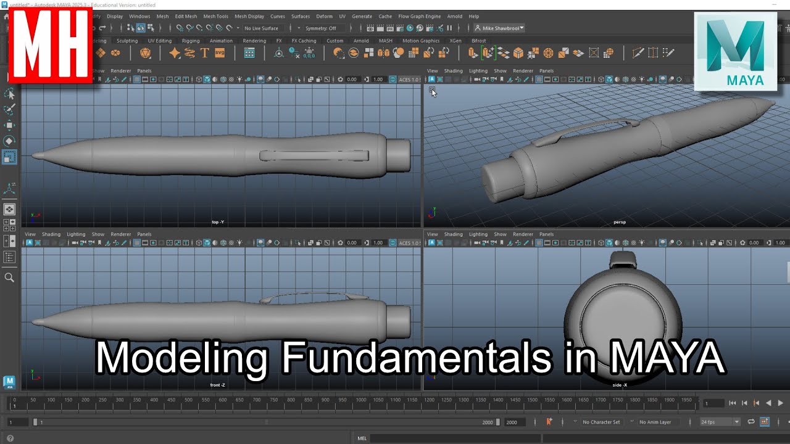790x444 pixels.
Task: Open the Render Settings icon on status line
Action: point(400,28)
